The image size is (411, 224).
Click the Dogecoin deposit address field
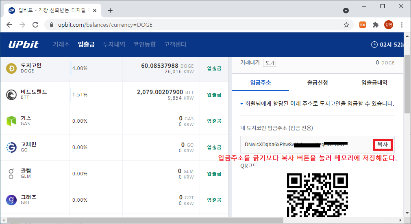pyautogui.click(x=305, y=145)
